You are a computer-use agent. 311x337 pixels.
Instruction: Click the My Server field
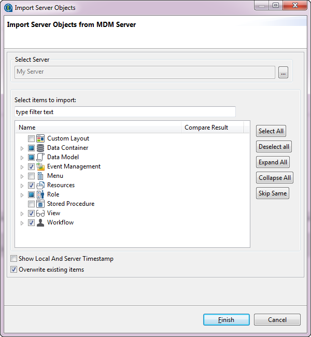pyautogui.click(x=145, y=72)
